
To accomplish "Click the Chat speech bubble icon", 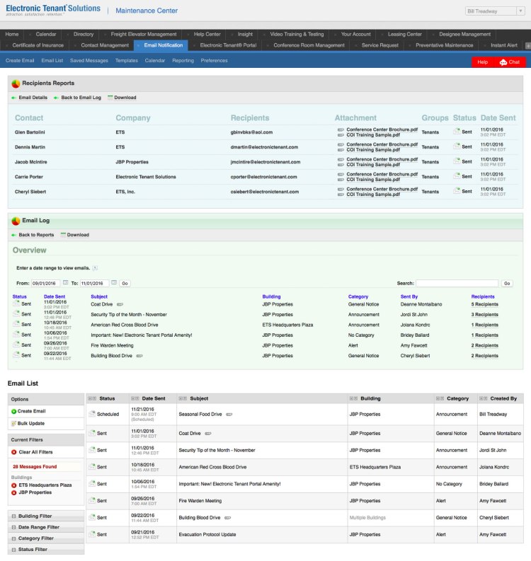I will (503, 62).
